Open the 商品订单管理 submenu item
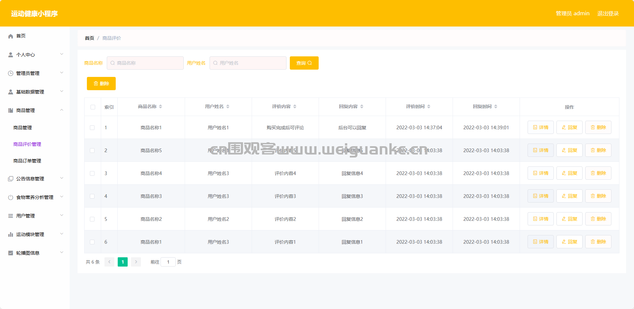Screen dimensions: 634x309 click(27, 161)
